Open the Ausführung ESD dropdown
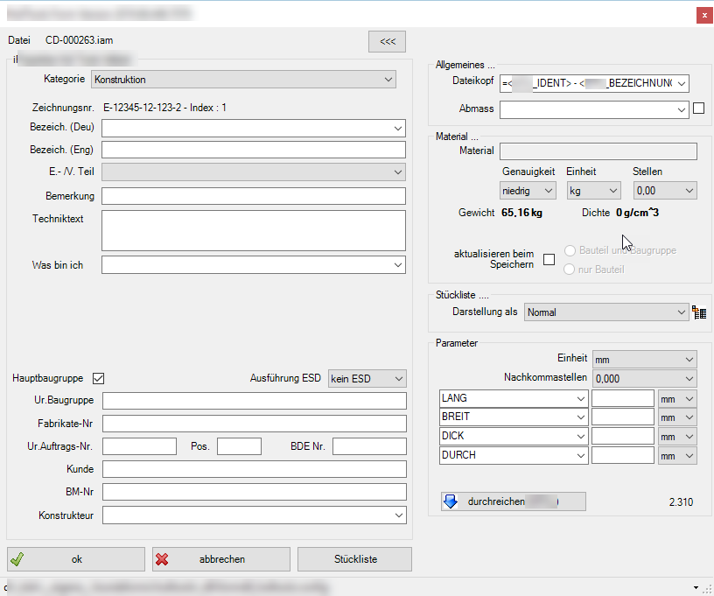This screenshot has width=714, height=596. tap(367, 378)
